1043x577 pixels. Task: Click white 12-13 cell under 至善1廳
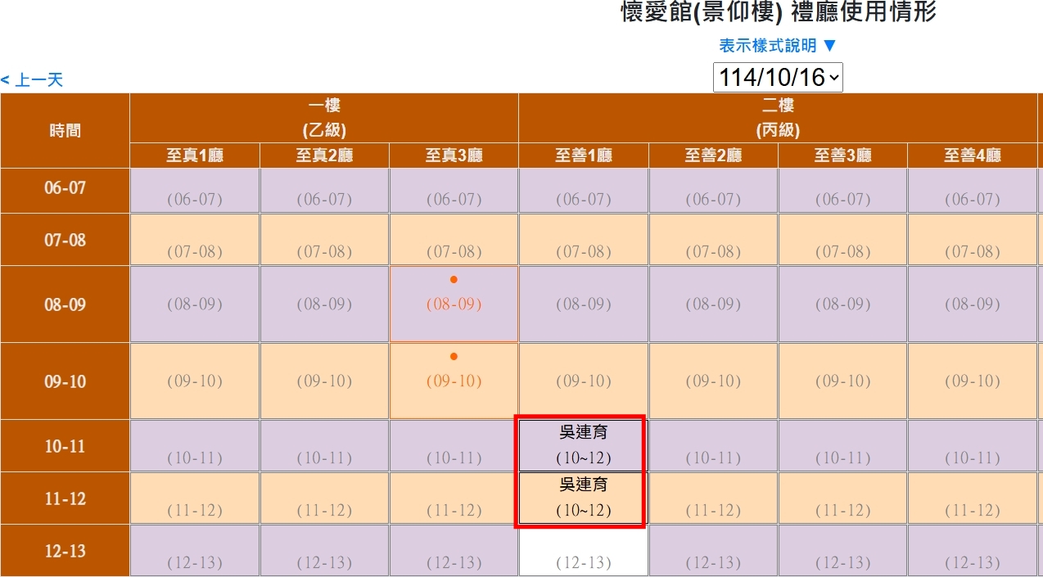[x=583, y=551]
